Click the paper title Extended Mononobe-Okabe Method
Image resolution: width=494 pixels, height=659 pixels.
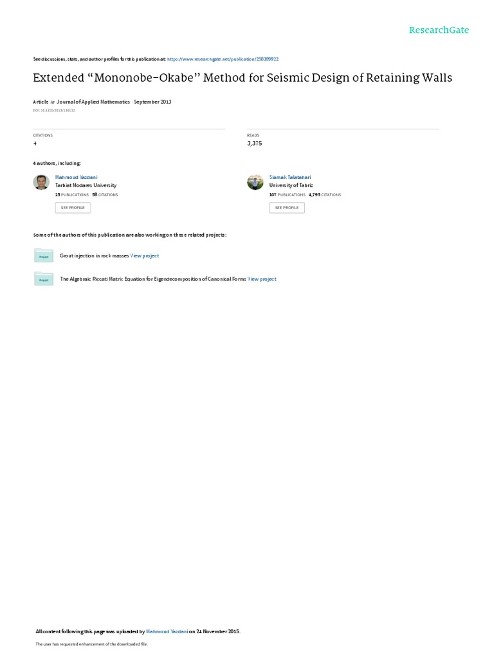(x=242, y=78)
